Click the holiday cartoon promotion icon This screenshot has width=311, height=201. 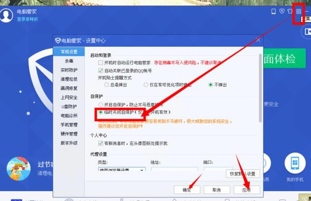pyautogui.click(x=19, y=168)
